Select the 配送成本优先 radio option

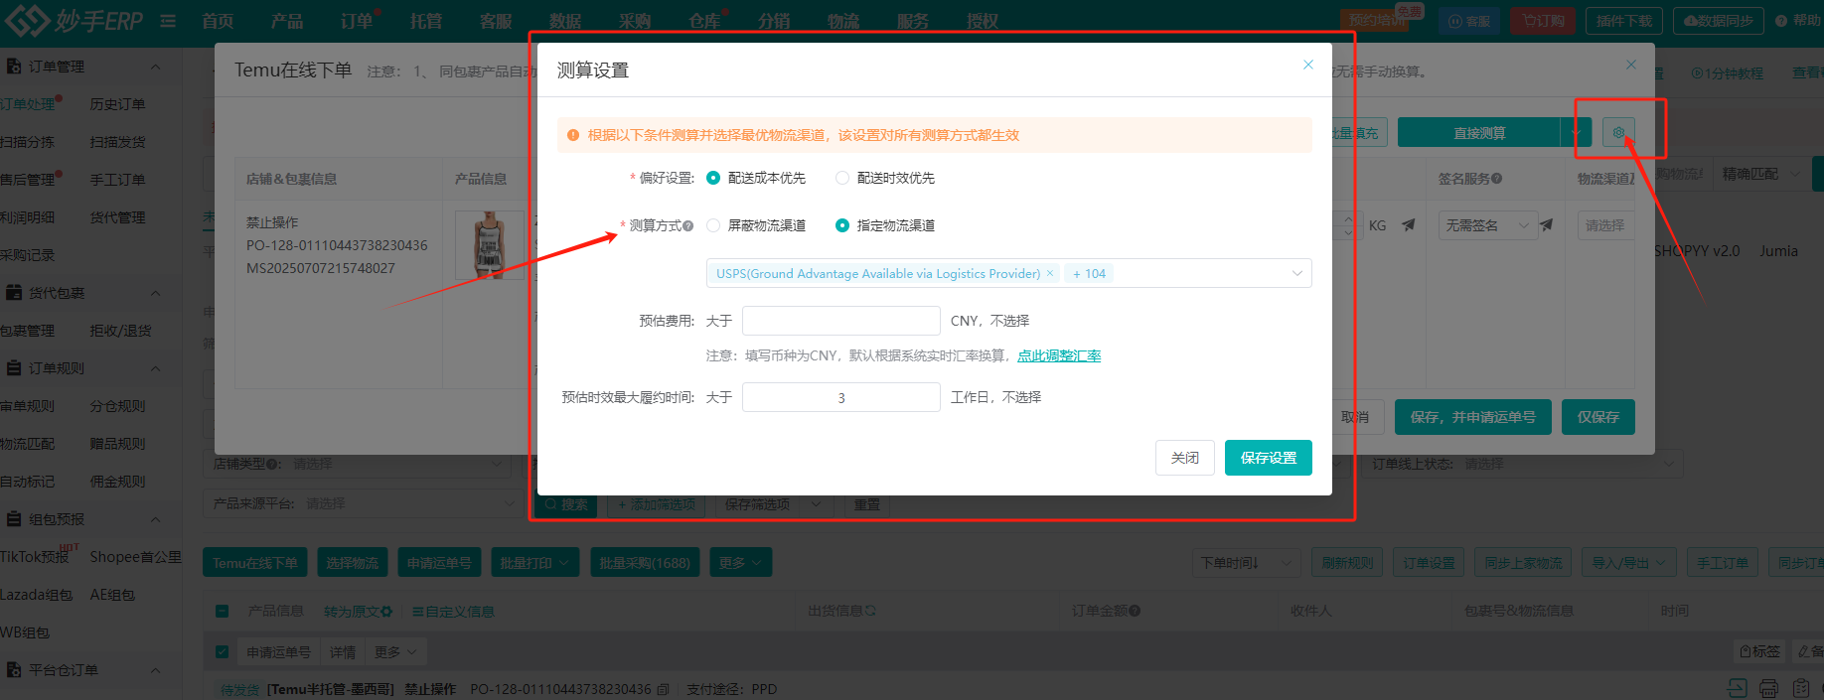click(x=713, y=178)
